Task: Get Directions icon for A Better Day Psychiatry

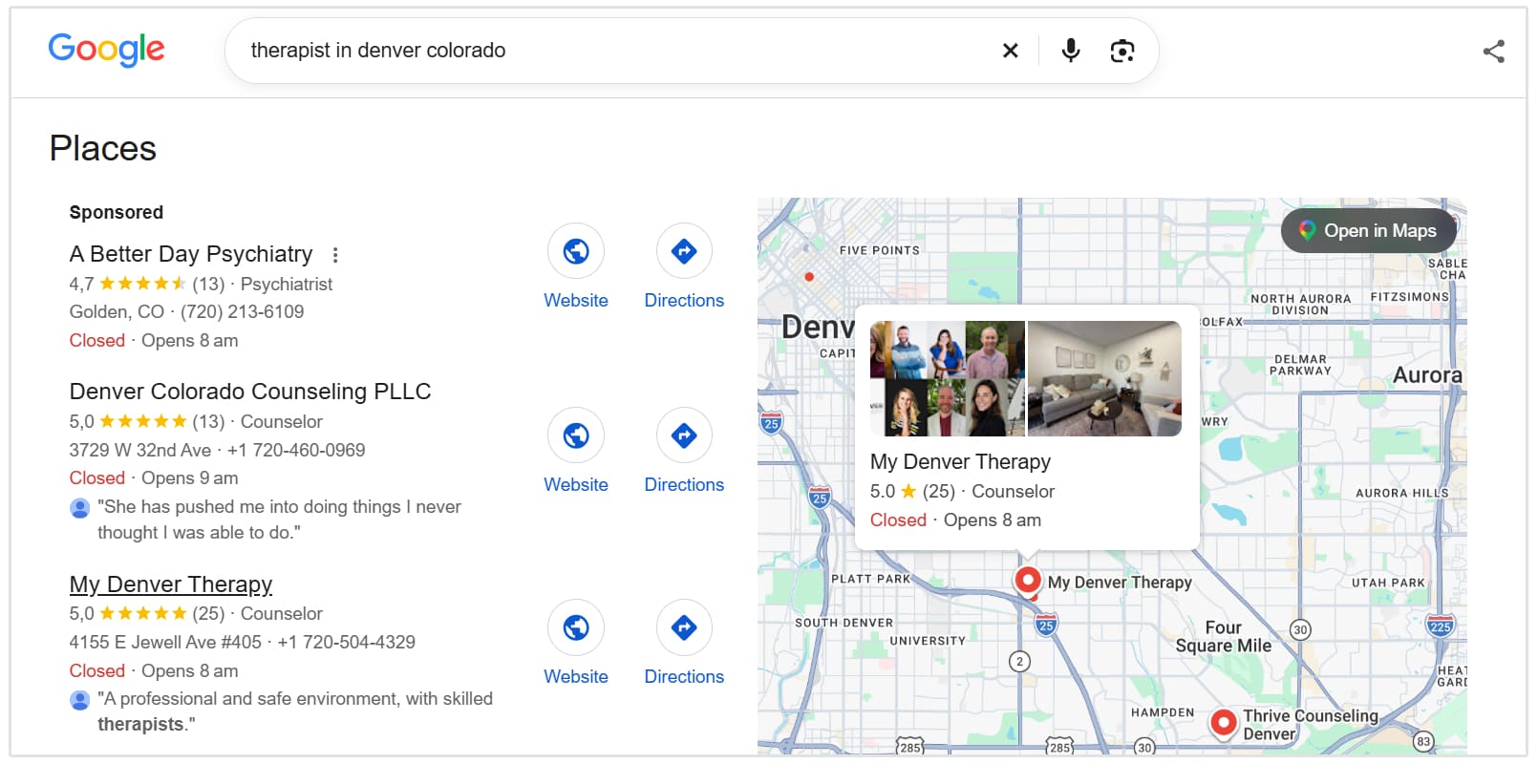Action: point(684,251)
